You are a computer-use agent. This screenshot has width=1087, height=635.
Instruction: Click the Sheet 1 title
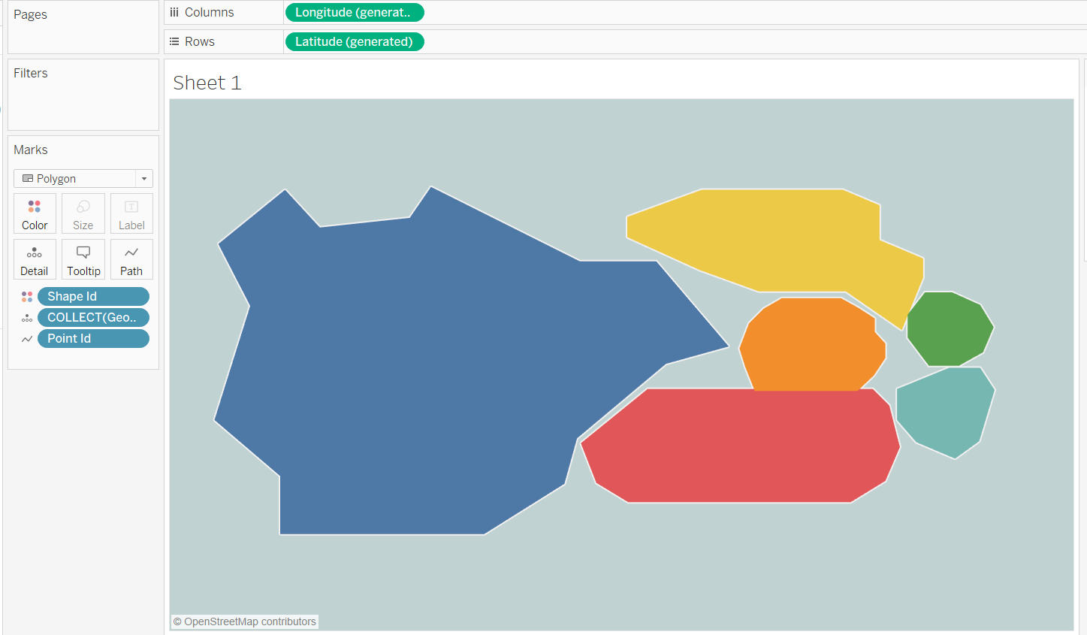click(x=207, y=83)
